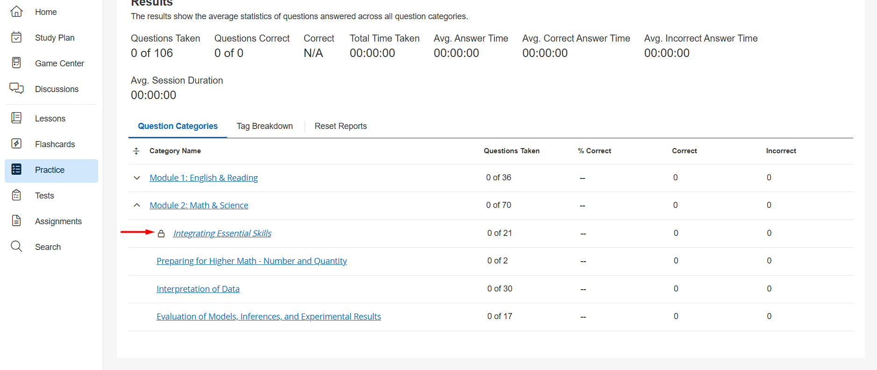
Task: Click the Game Center icon
Action: tap(16, 63)
